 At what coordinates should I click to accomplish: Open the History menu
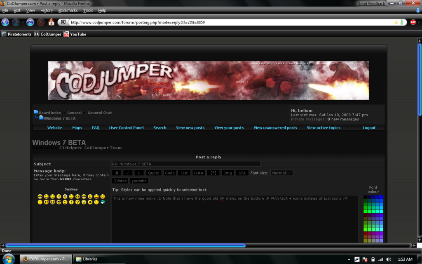[47, 10]
